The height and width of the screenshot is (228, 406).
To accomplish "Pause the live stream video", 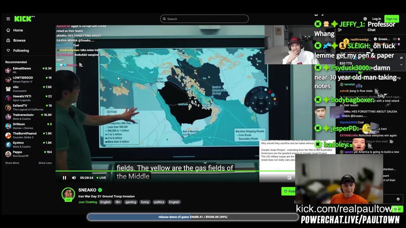I will [x=64, y=178].
